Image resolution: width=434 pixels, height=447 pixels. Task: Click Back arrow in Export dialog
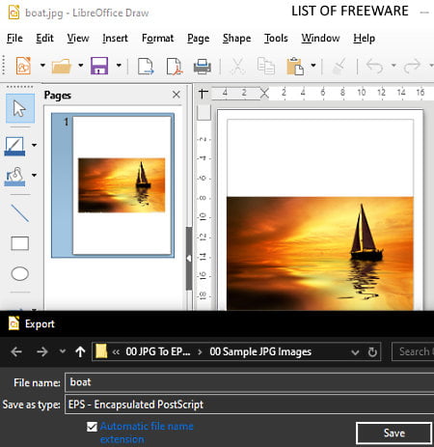[16, 351]
